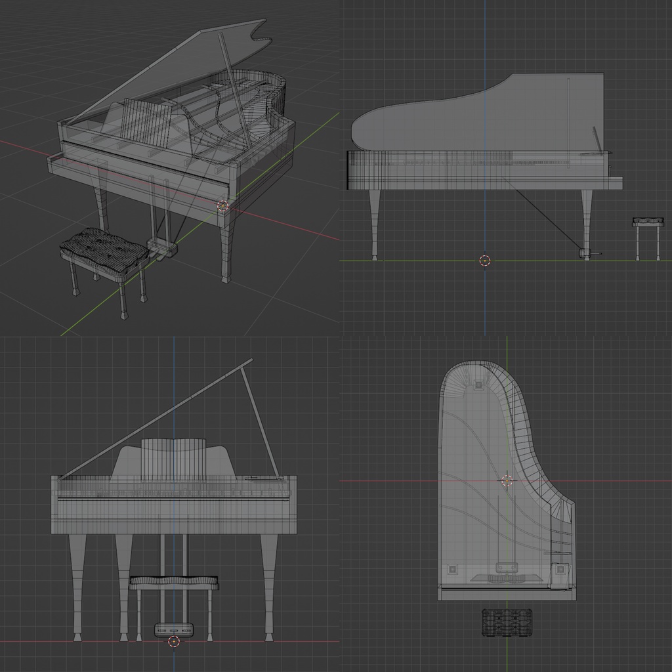Select the rightmost piano leg in front view

[269, 587]
